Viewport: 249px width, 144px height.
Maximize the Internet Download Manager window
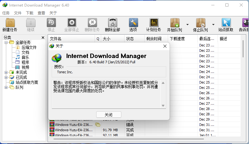click(x=227, y=5)
